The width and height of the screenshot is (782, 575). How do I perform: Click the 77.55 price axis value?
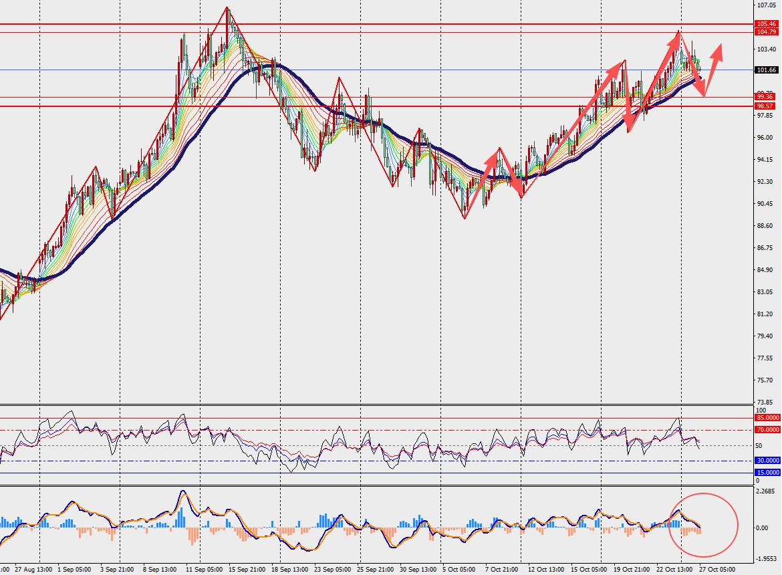[x=765, y=358]
